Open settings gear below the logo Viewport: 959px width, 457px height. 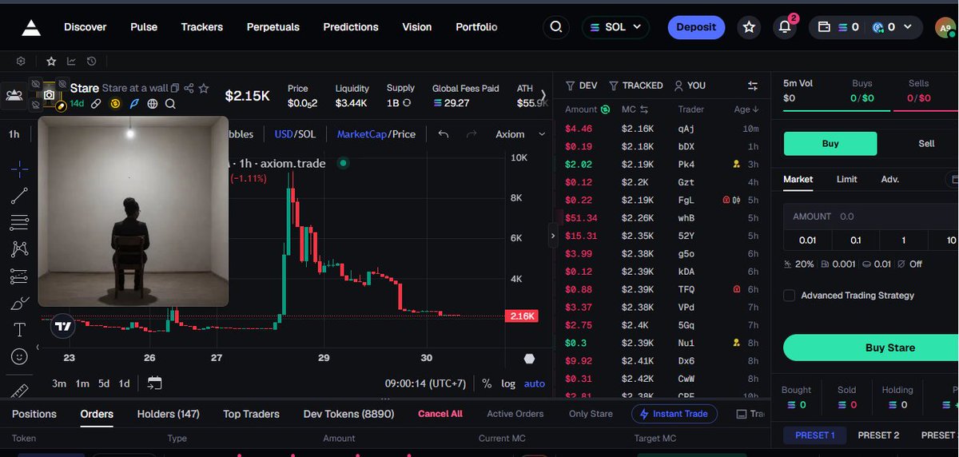(x=21, y=61)
